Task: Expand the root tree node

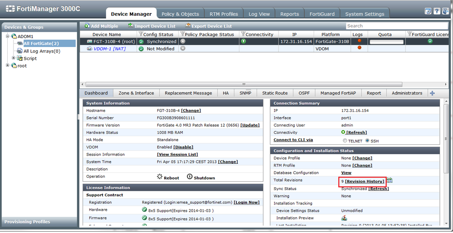Action: pos(8,65)
